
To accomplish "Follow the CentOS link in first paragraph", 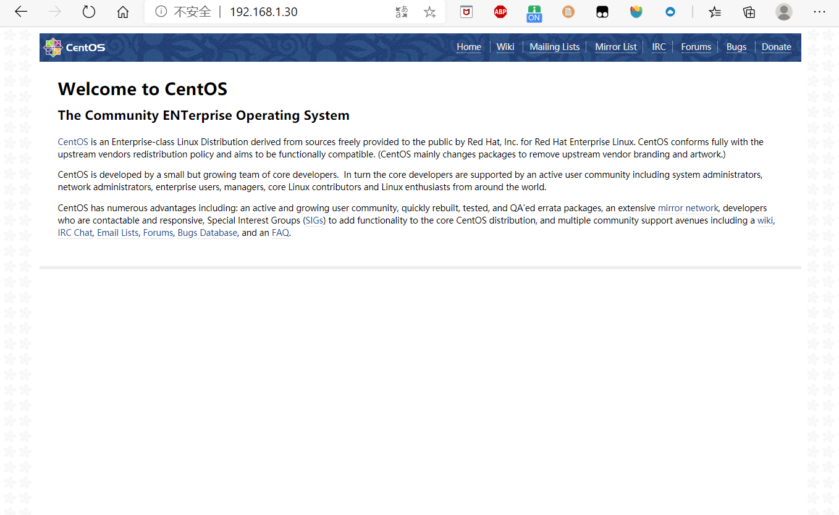I will [x=73, y=142].
